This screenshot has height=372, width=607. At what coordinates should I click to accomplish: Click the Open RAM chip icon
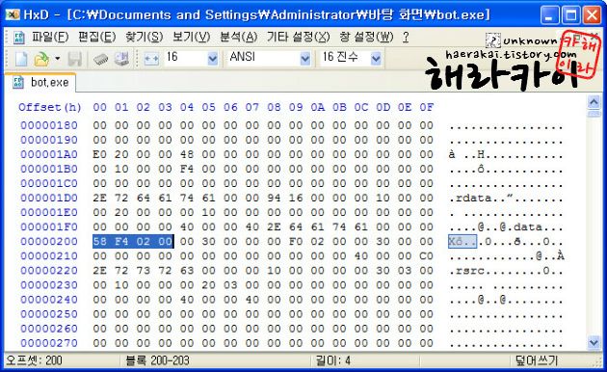[100, 59]
